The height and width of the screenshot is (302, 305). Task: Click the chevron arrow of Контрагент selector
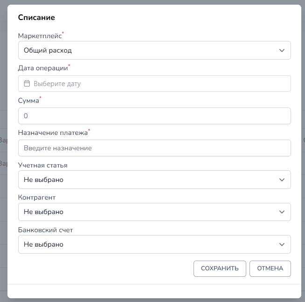282,212
